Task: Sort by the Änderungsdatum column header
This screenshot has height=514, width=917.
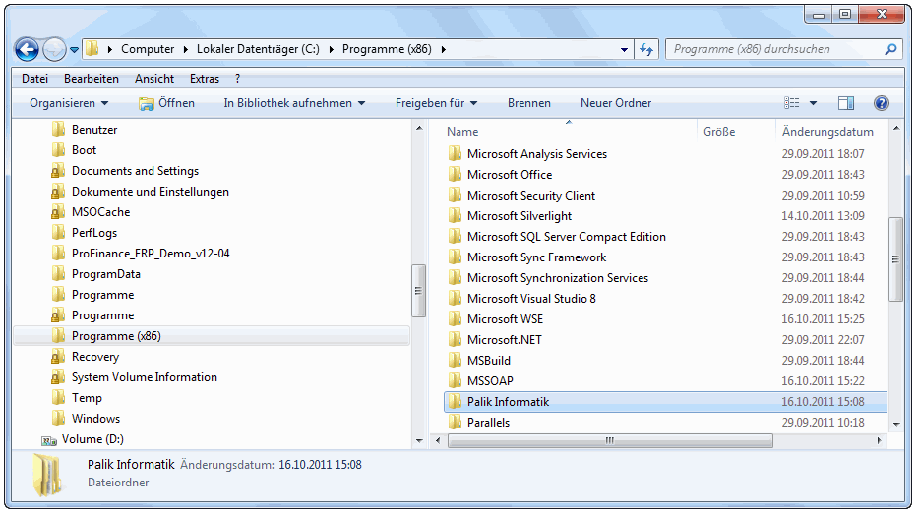Action: [x=827, y=132]
